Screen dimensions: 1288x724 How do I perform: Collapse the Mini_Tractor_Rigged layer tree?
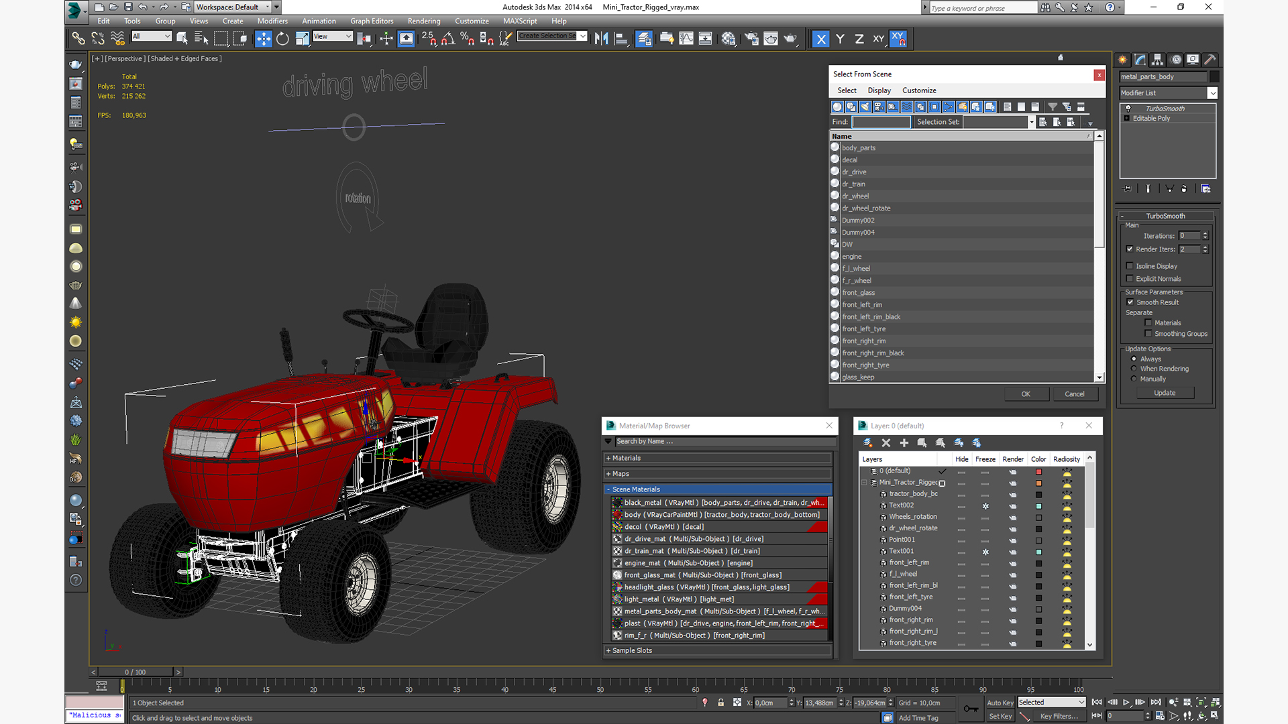[x=864, y=483]
